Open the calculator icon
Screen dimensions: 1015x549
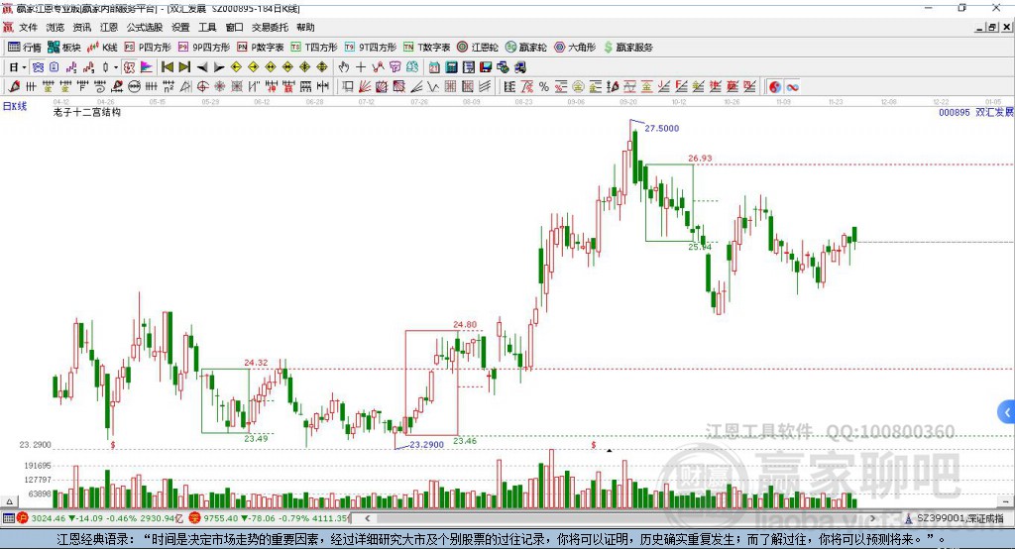pos(451,67)
